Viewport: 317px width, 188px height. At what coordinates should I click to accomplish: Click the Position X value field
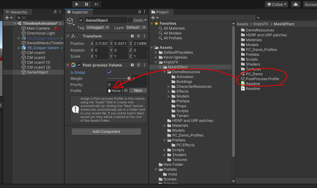click(x=101, y=44)
